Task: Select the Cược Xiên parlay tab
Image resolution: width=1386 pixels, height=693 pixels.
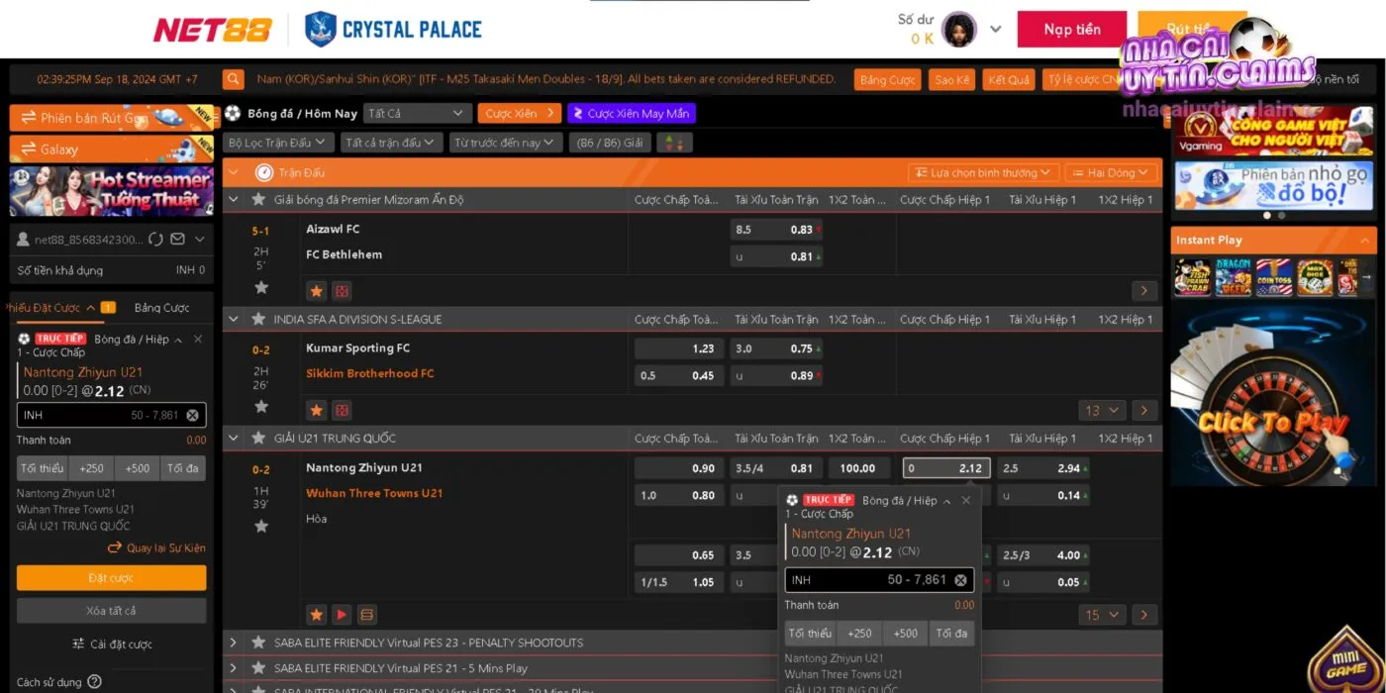Action: point(519,114)
